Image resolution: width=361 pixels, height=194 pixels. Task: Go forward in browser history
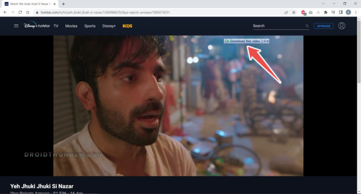coord(13,12)
